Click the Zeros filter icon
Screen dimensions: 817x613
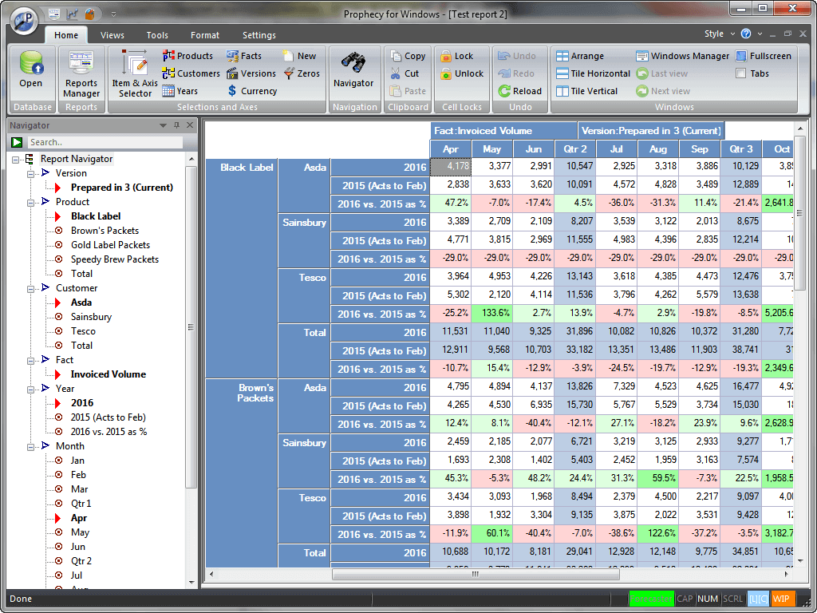click(x=289, y=73)
